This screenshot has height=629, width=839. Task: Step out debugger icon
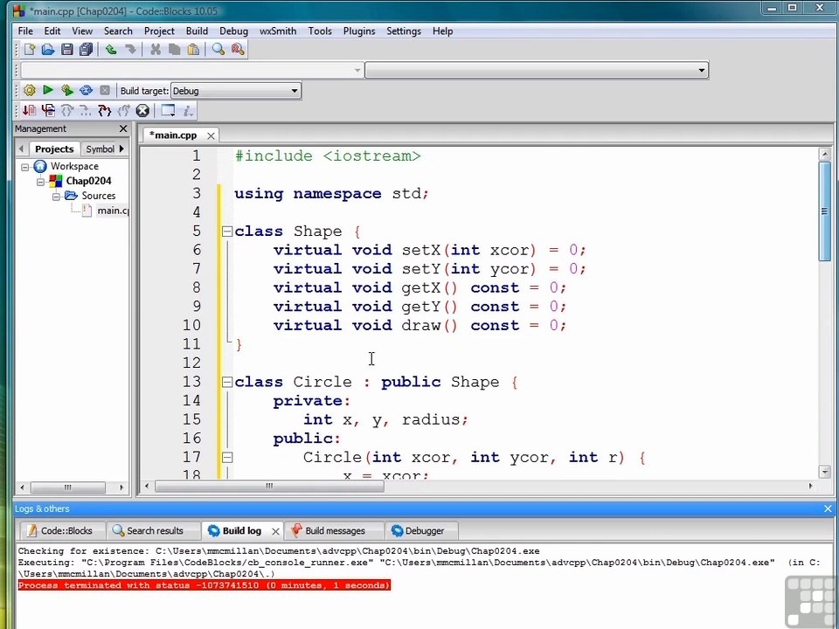point(123,111)
